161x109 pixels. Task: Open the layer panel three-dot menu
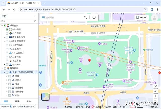(36, 16)
